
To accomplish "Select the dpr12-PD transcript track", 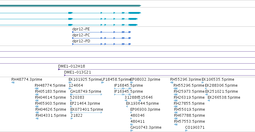I will (x=102, y=44).
